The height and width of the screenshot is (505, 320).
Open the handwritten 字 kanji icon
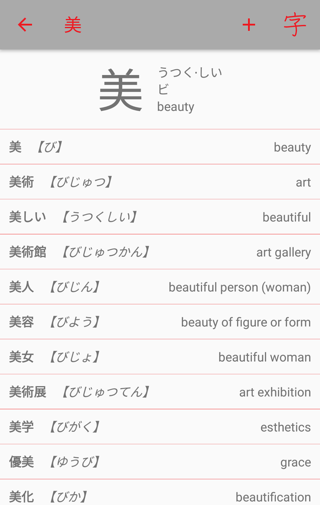point(295,25)
